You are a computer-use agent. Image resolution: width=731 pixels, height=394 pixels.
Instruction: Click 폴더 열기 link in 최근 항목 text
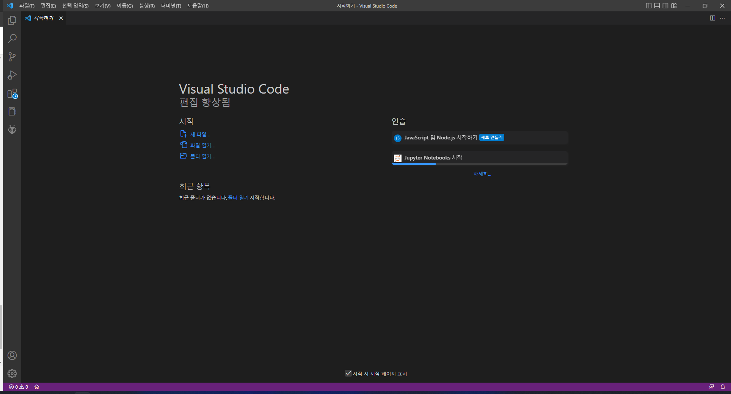tap(238, 198)
